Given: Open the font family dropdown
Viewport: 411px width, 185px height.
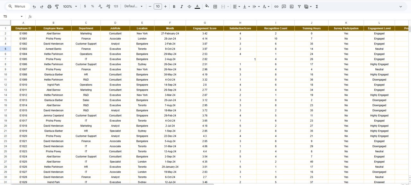Looking at the screenshot, I should 133,6.
